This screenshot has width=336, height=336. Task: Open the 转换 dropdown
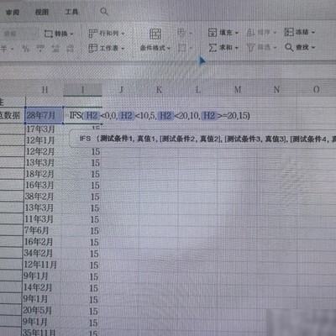coord(59,34)
